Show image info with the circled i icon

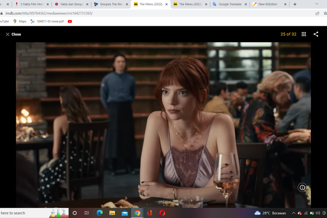coord(302,187)
